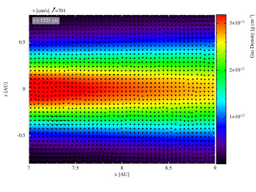The height and width of the screenshot is (192, 256).
Task: Click the =701 velocity scale value
Action: 60,11
